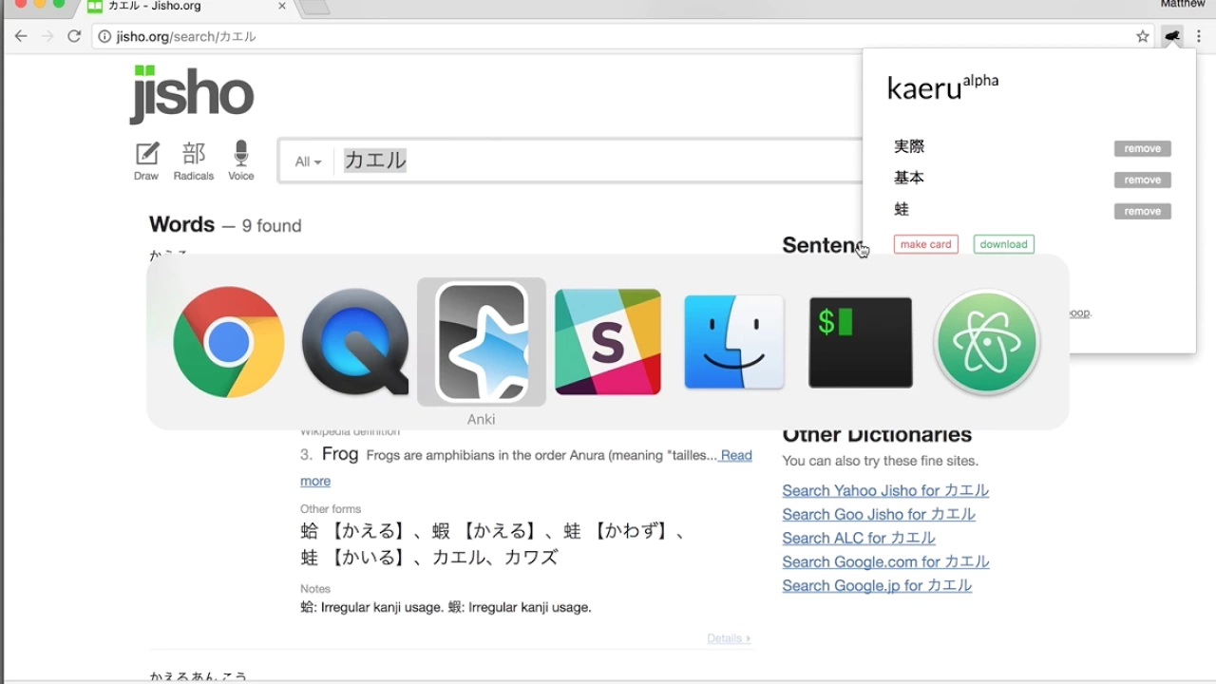Remove 実際 from the kaeru list
Screen dimensions: 1216x684
point(1142,148)
